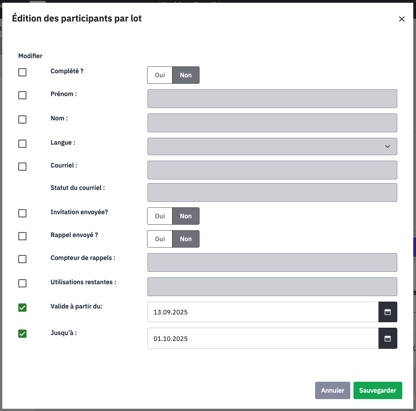Select Oui for Invitation envoyée
Screen dimensions: 416x411
(160, 216)
